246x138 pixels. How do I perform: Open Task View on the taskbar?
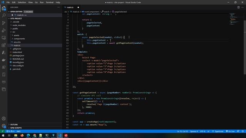point(9,135)
